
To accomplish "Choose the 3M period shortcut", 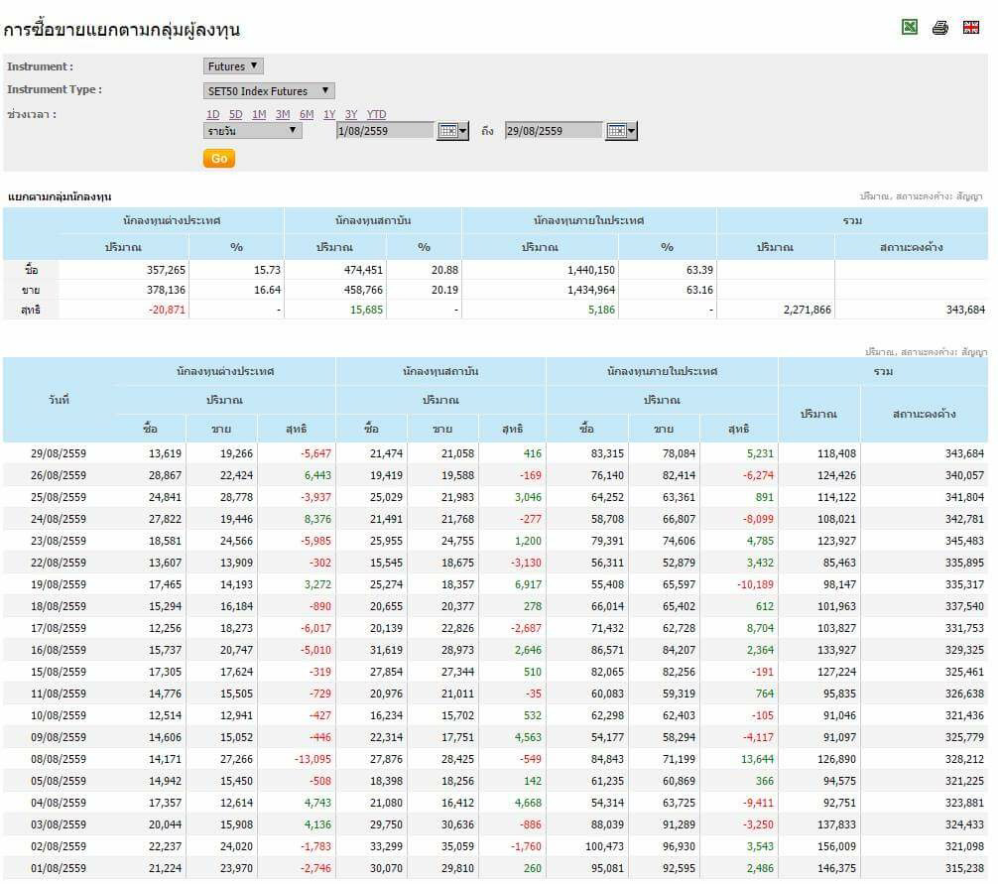I will point(283,114).
